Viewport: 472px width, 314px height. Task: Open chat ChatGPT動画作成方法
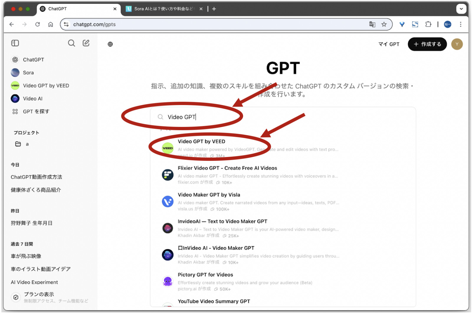click(x=37, y=177)
